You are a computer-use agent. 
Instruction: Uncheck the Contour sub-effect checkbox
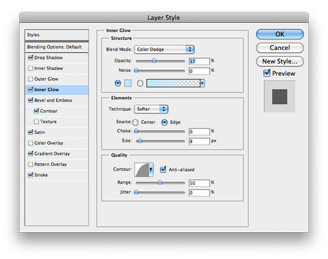(x=37, y=111)
